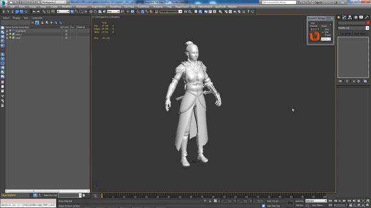Viewport: 371px width, 208px height.
Task: Click Remove modifier from stack icon
Action: [358, 81]
